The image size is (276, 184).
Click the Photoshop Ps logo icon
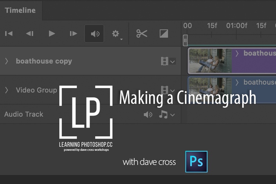pos(196,162)
